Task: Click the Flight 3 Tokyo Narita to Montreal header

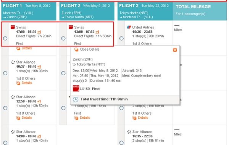Action: pos(145,11)
